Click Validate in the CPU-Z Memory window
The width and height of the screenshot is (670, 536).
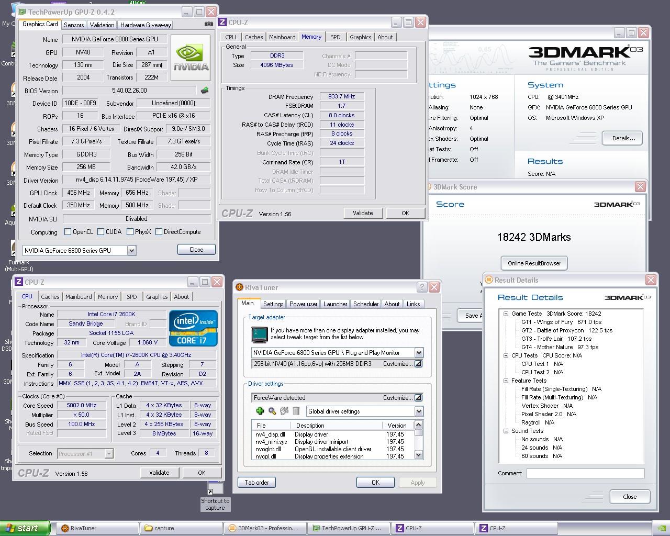pyautogui.click(x=363, y=213)
